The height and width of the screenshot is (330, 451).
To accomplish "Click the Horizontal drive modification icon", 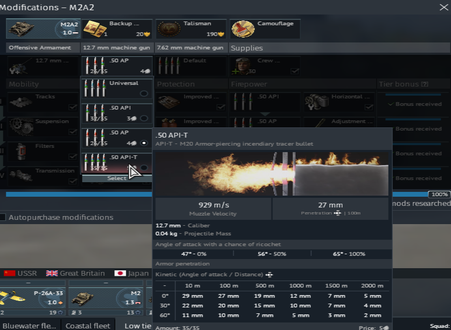I will 317,102.
